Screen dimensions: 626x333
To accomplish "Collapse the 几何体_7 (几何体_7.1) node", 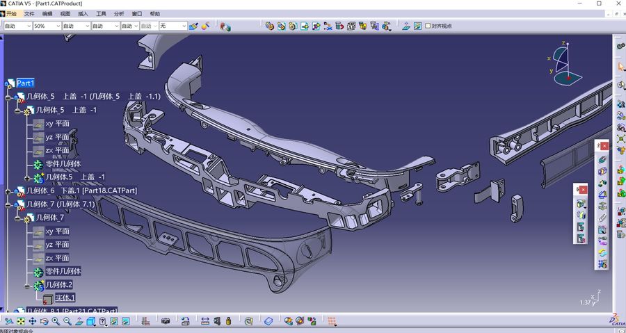I will click(x=8, y=205).
